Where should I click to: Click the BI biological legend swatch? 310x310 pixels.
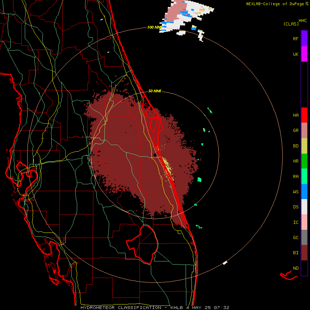pos(304,253)
